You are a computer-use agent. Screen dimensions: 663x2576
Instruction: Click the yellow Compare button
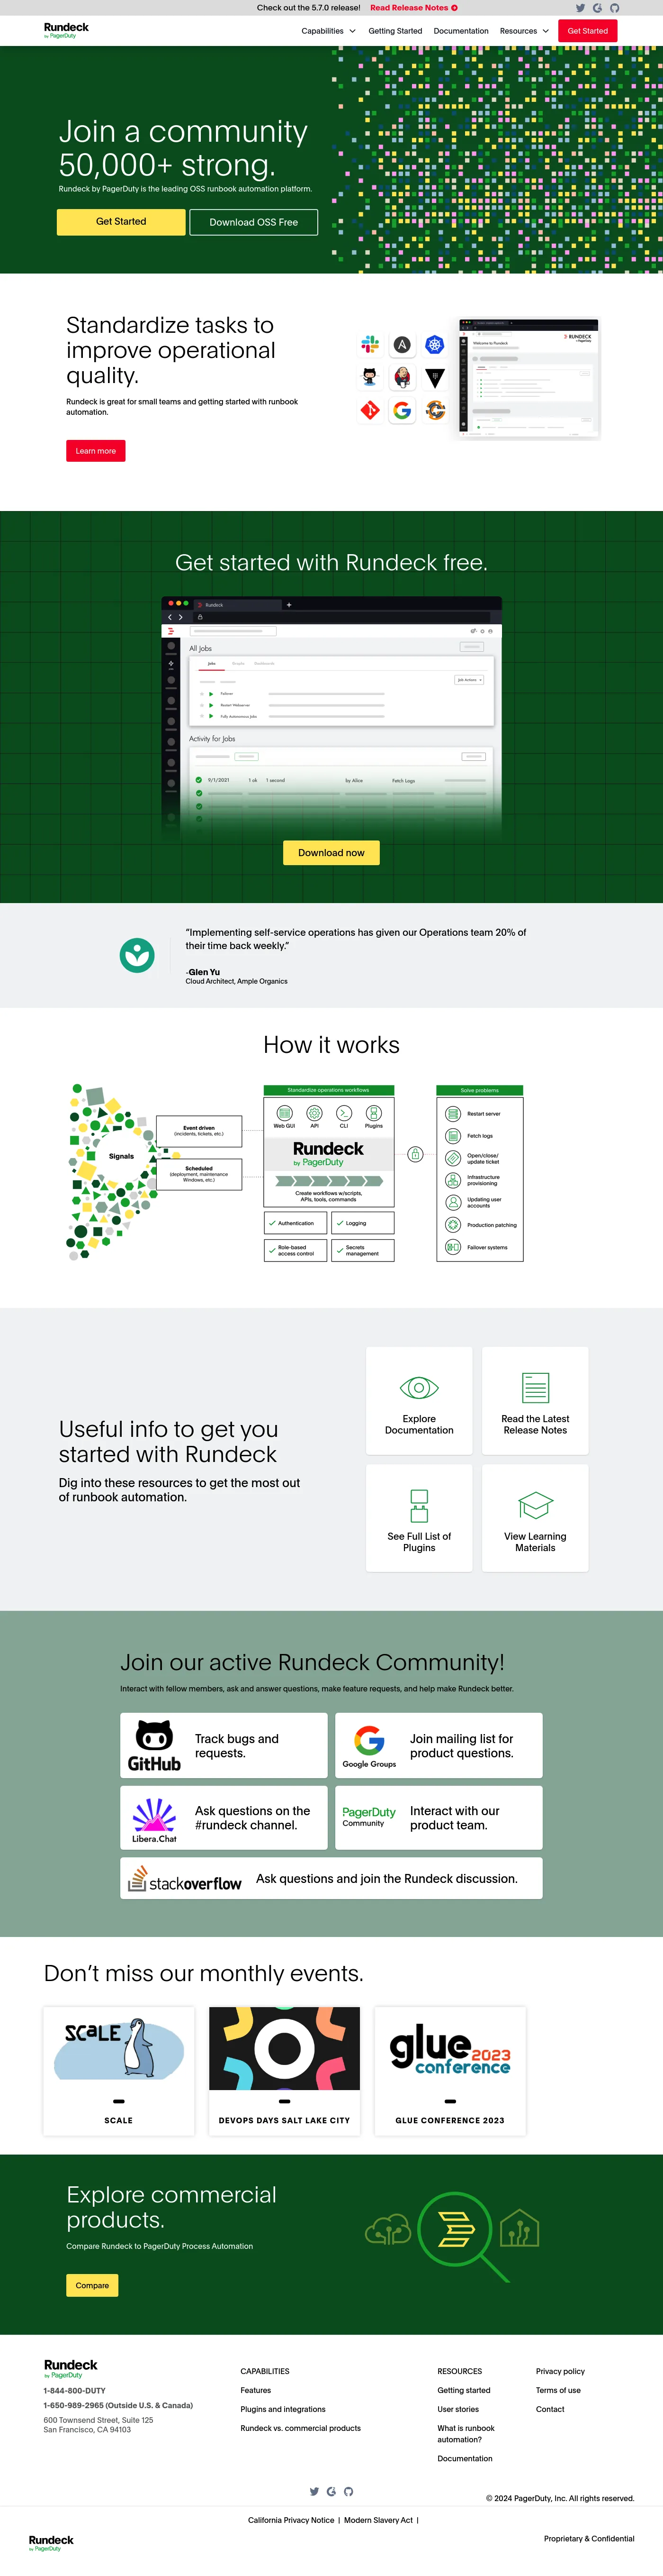point(92,2285)
